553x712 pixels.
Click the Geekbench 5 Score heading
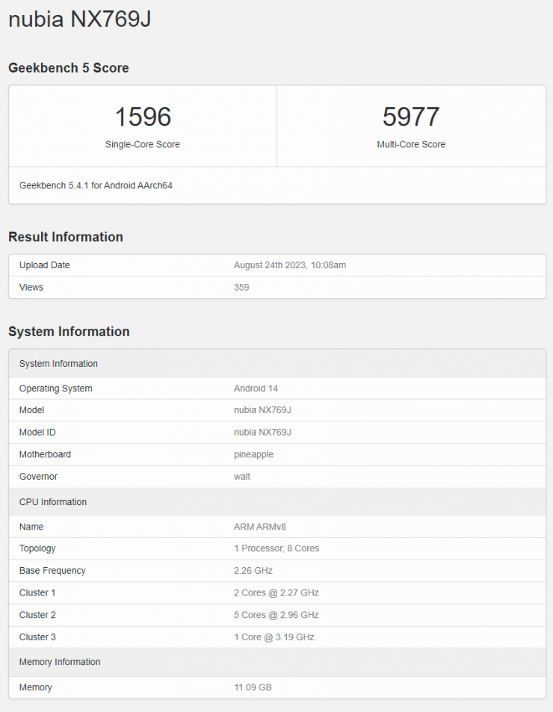(69, 68)
